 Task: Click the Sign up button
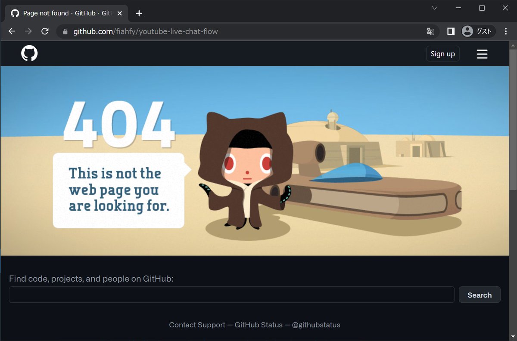pos(442,54)
